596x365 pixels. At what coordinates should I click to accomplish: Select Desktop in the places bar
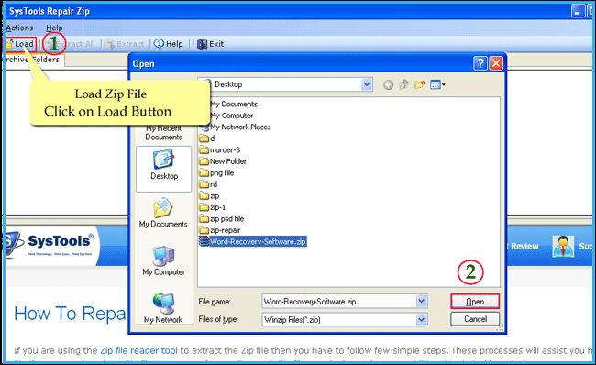click(164, 169)
